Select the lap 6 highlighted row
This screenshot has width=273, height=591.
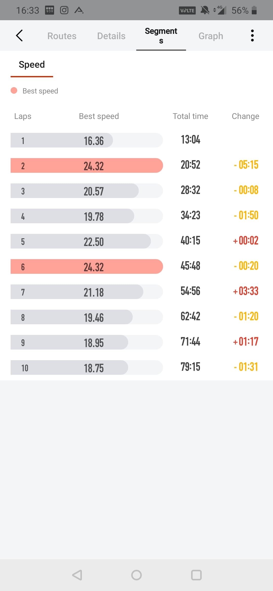point(87,267)
